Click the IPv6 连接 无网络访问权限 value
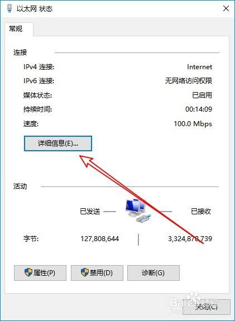This screenshot has height=321, width=235. [x=189, y=81]
